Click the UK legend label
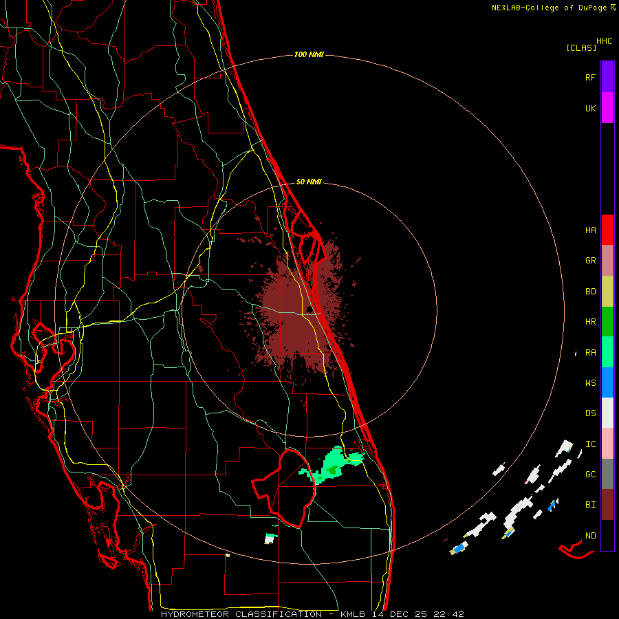 click(x=590, y=108)
